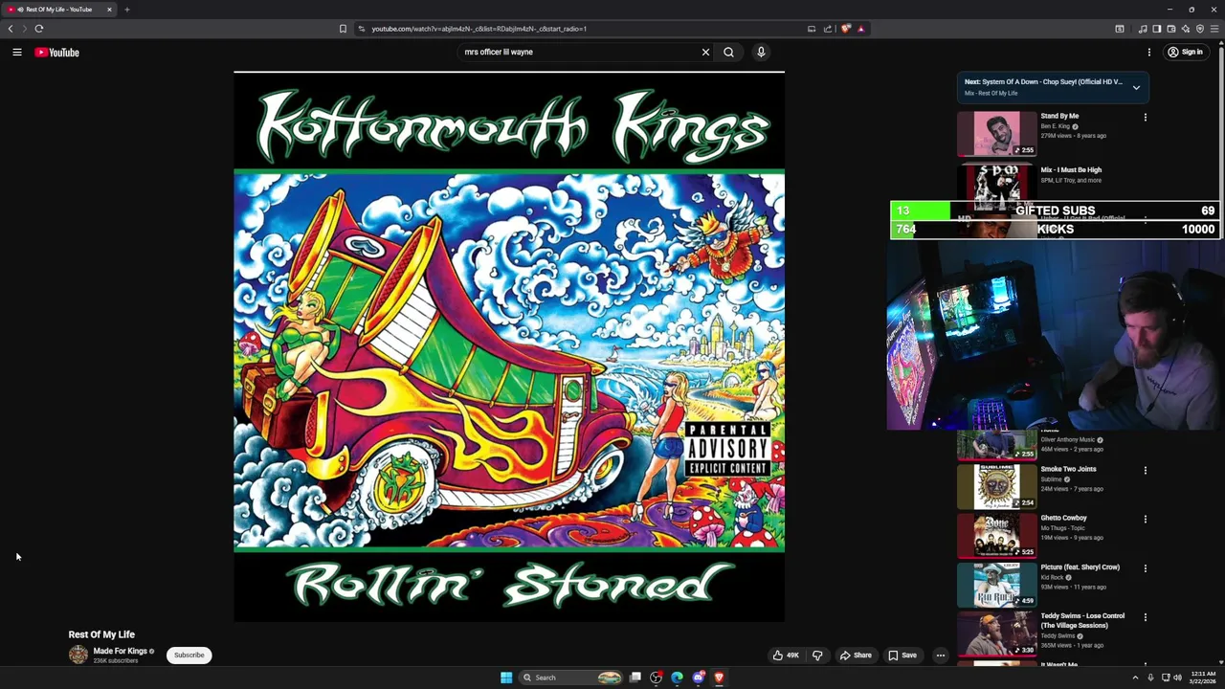Open YouTube settings three-dot menu near Sign in
1225x689 pixels.
coord(1149,53)
